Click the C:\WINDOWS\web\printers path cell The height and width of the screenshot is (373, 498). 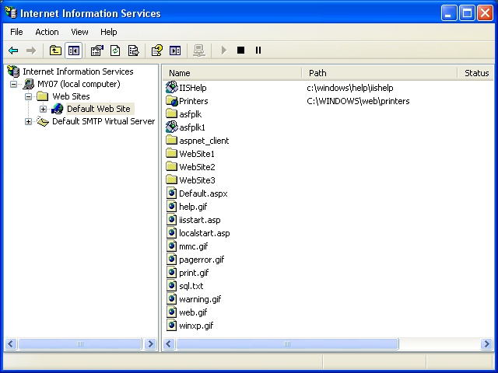click(x=358, y=101)
